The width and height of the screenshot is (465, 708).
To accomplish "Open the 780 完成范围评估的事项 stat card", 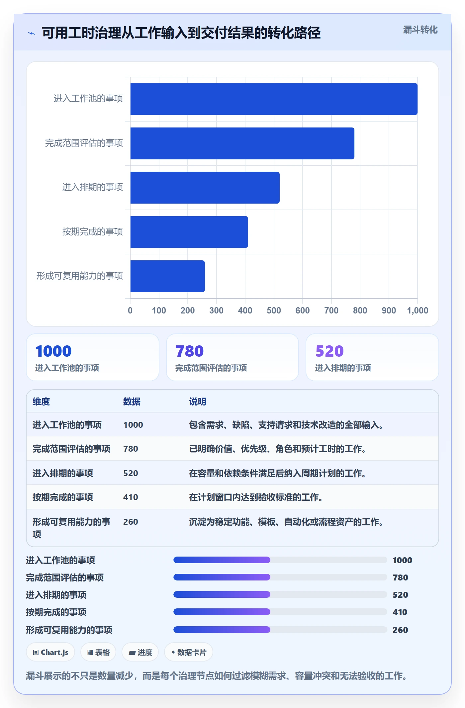I will click(x=232, y=357).
